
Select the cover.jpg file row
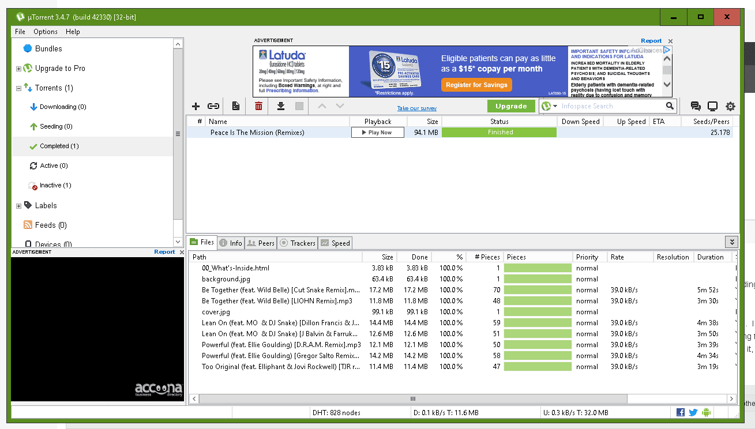(463, 312)
